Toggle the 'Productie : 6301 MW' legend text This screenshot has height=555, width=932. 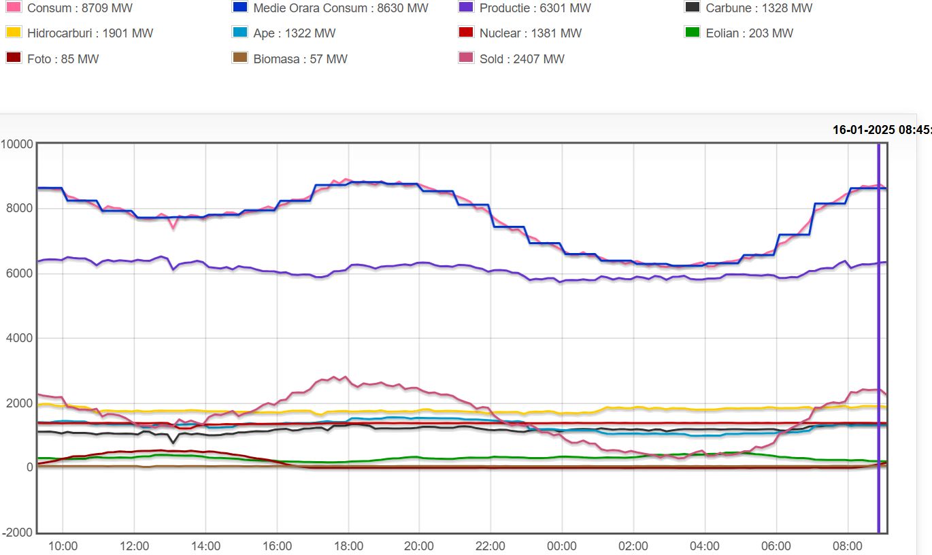point(535,8)
